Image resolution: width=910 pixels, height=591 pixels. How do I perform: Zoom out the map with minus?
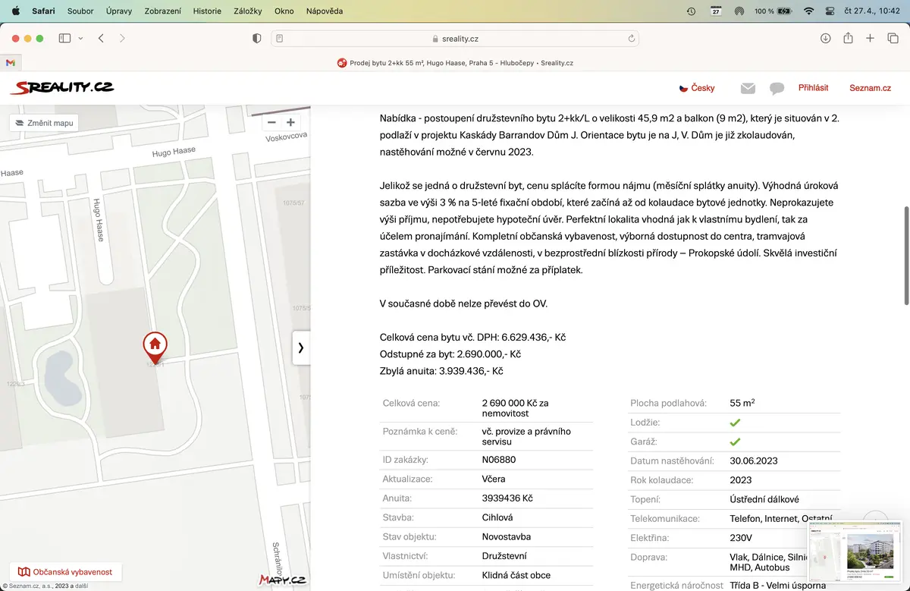click(271, 122)
